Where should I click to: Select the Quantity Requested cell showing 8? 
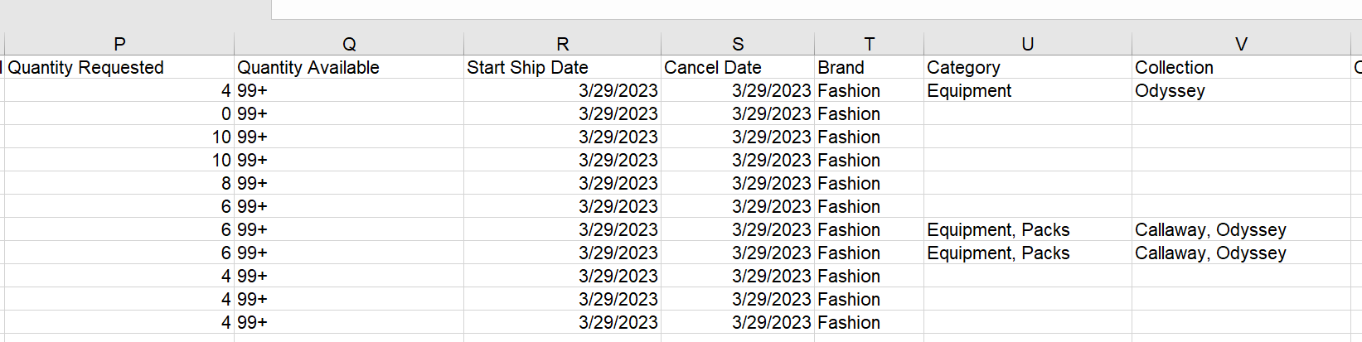pyautogui.click(x=119, y=183)
